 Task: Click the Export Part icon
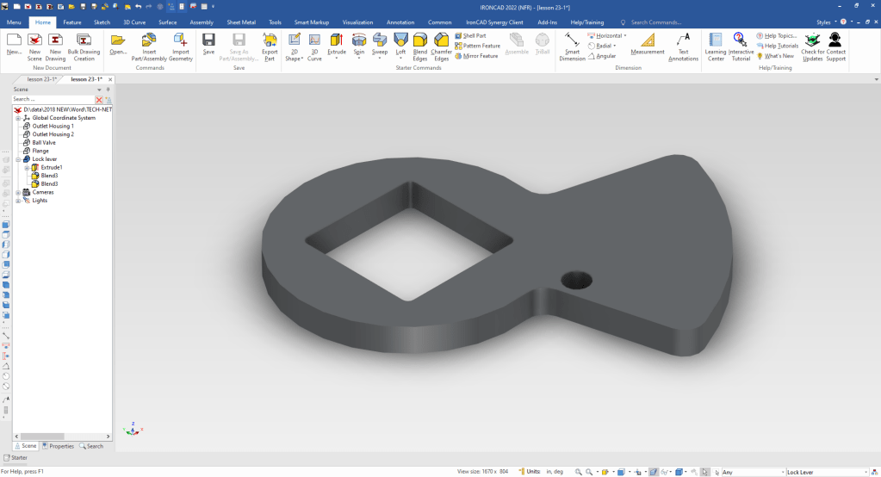point(270,40)
